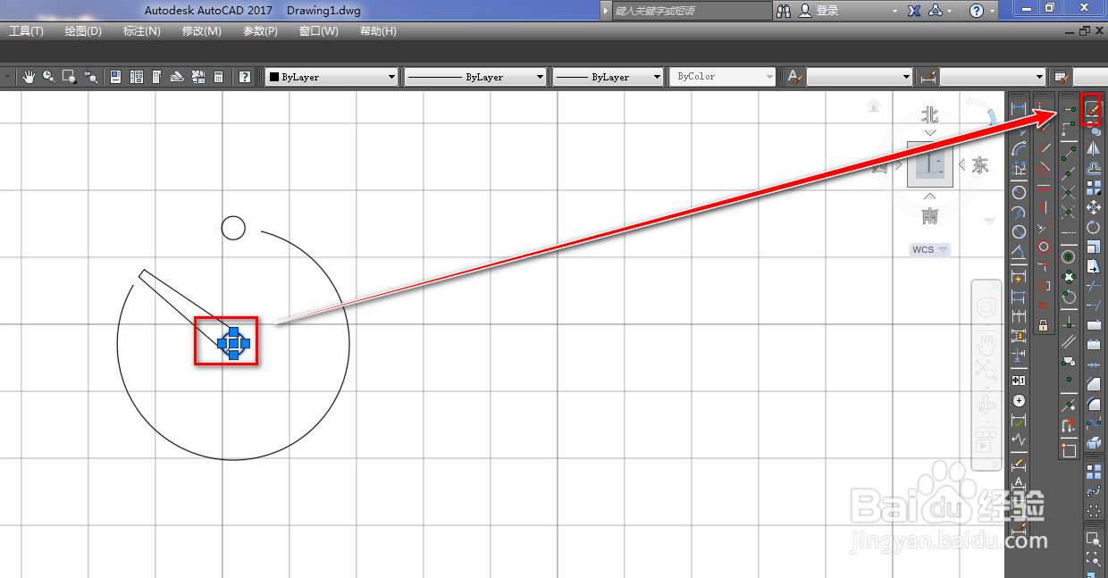Click the 登录 sign-in button

click(x=820, y=11)
